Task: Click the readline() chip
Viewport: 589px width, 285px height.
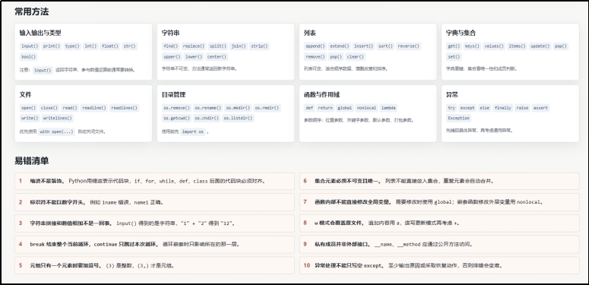Action: (x=94, y=108)
